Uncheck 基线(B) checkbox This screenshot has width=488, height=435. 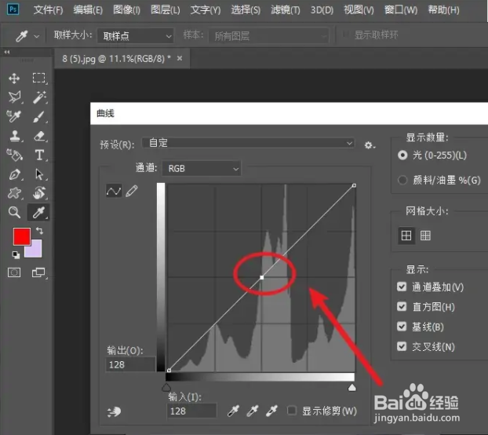tap(402, 327)
